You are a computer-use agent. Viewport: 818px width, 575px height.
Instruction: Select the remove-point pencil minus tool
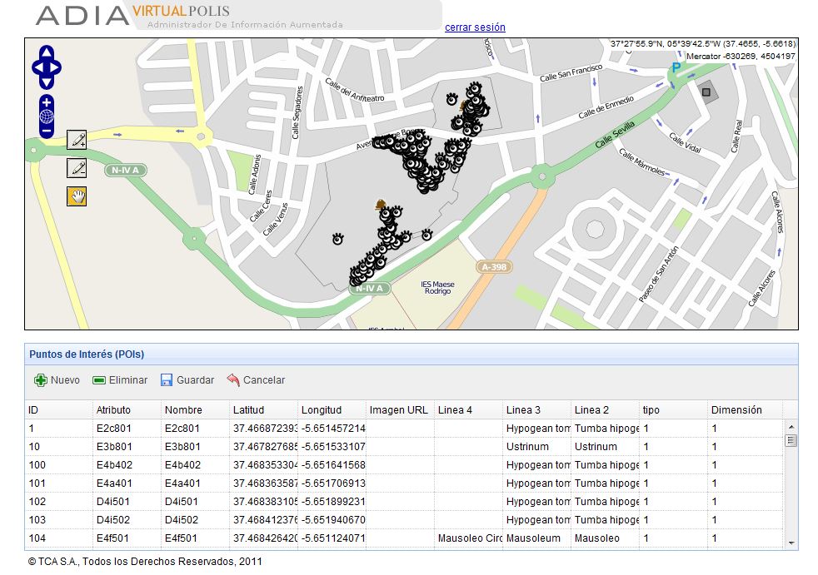click(x=77, y=168)
